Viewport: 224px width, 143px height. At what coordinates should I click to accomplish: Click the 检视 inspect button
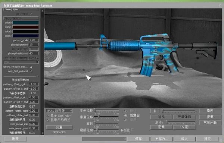pyautogui.click(x=162, y=117)
